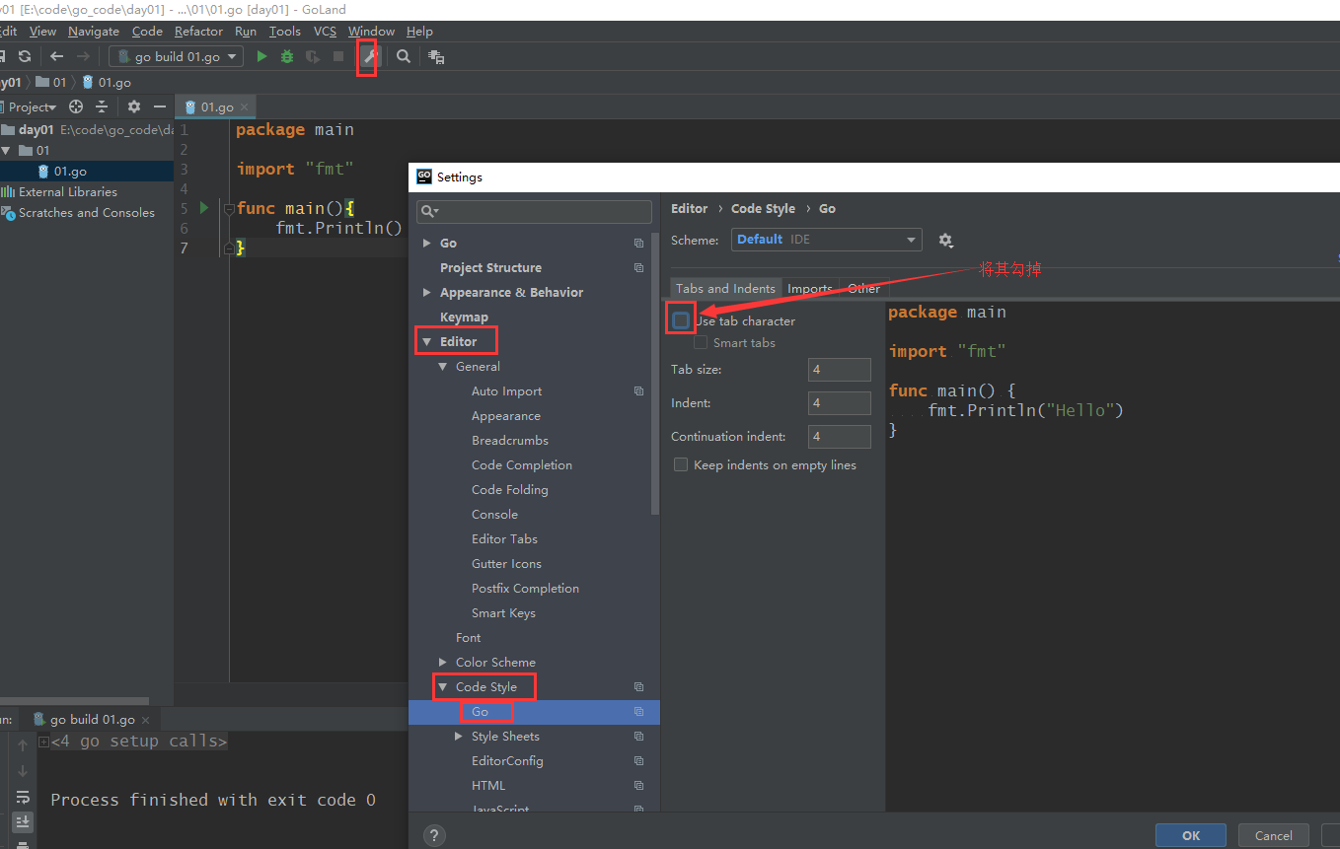Open the Refactor menu
The height and width of the screenshot is (849, 1340).
pos(198,32)
